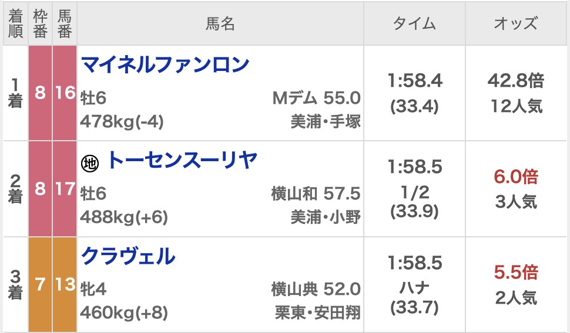Viewport: 570px width, 333px height.
Task: Click the オッズ column header
Action: (x=515, y=23)
